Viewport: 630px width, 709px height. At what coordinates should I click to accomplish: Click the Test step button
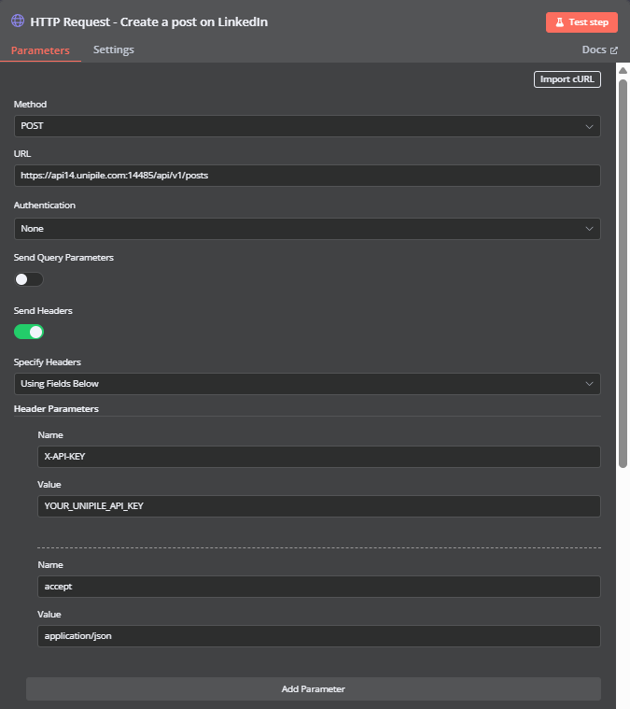pos(581,22)
